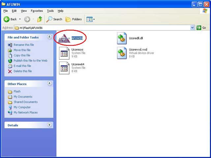Viewport: 211px width, 158px height.
Task: Select the Ucorew64 system file icon
Action: [64, 68]
